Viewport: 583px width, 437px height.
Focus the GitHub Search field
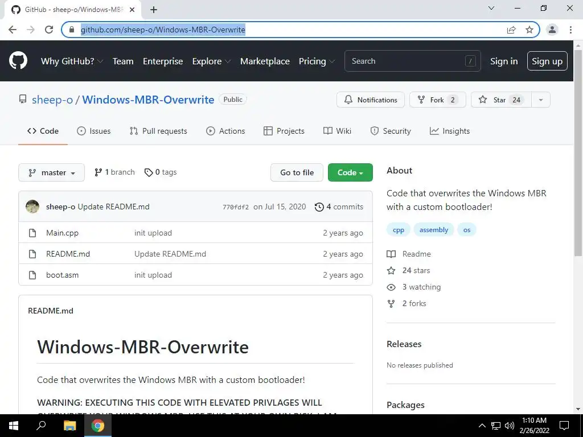(x=412, y=61)
